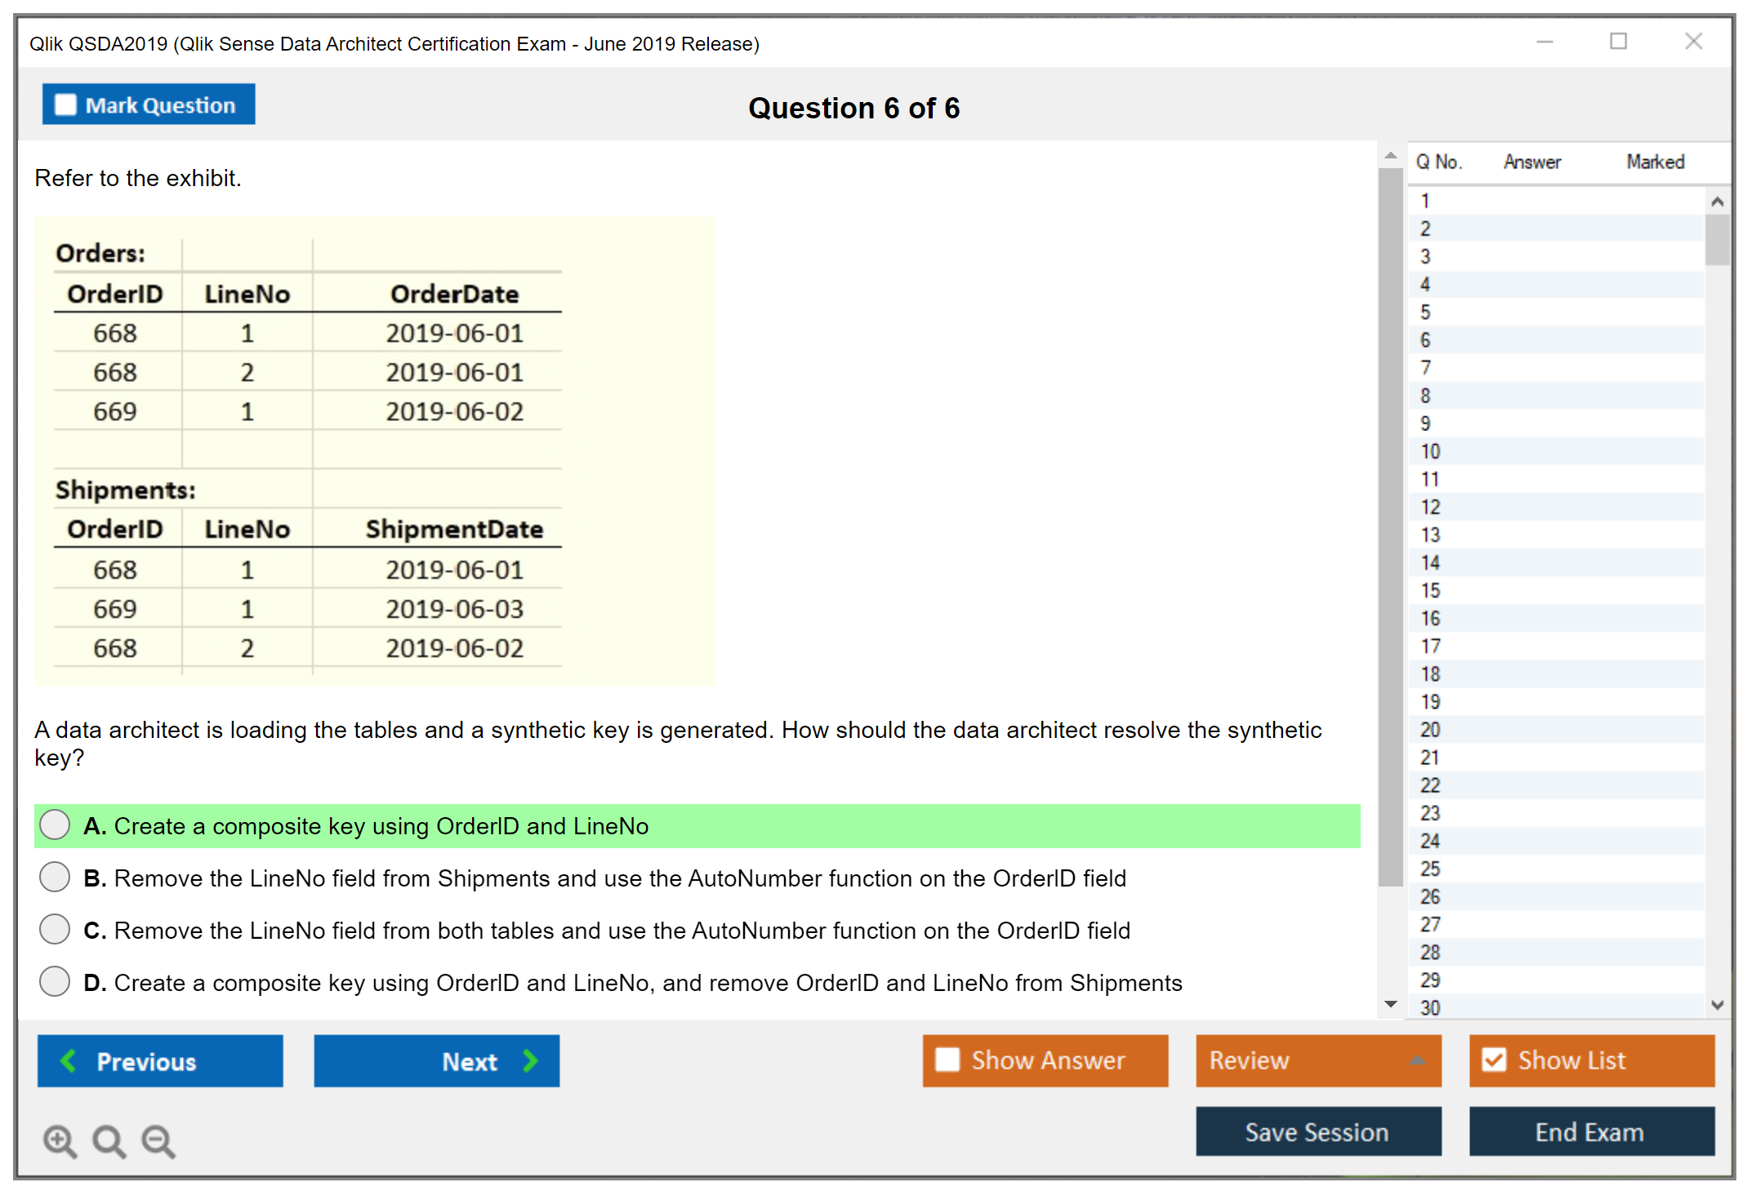Select answer option D radio button
Image resolution: width=1756 pixels, height=1200 pixels.
[x=55, y=982]
